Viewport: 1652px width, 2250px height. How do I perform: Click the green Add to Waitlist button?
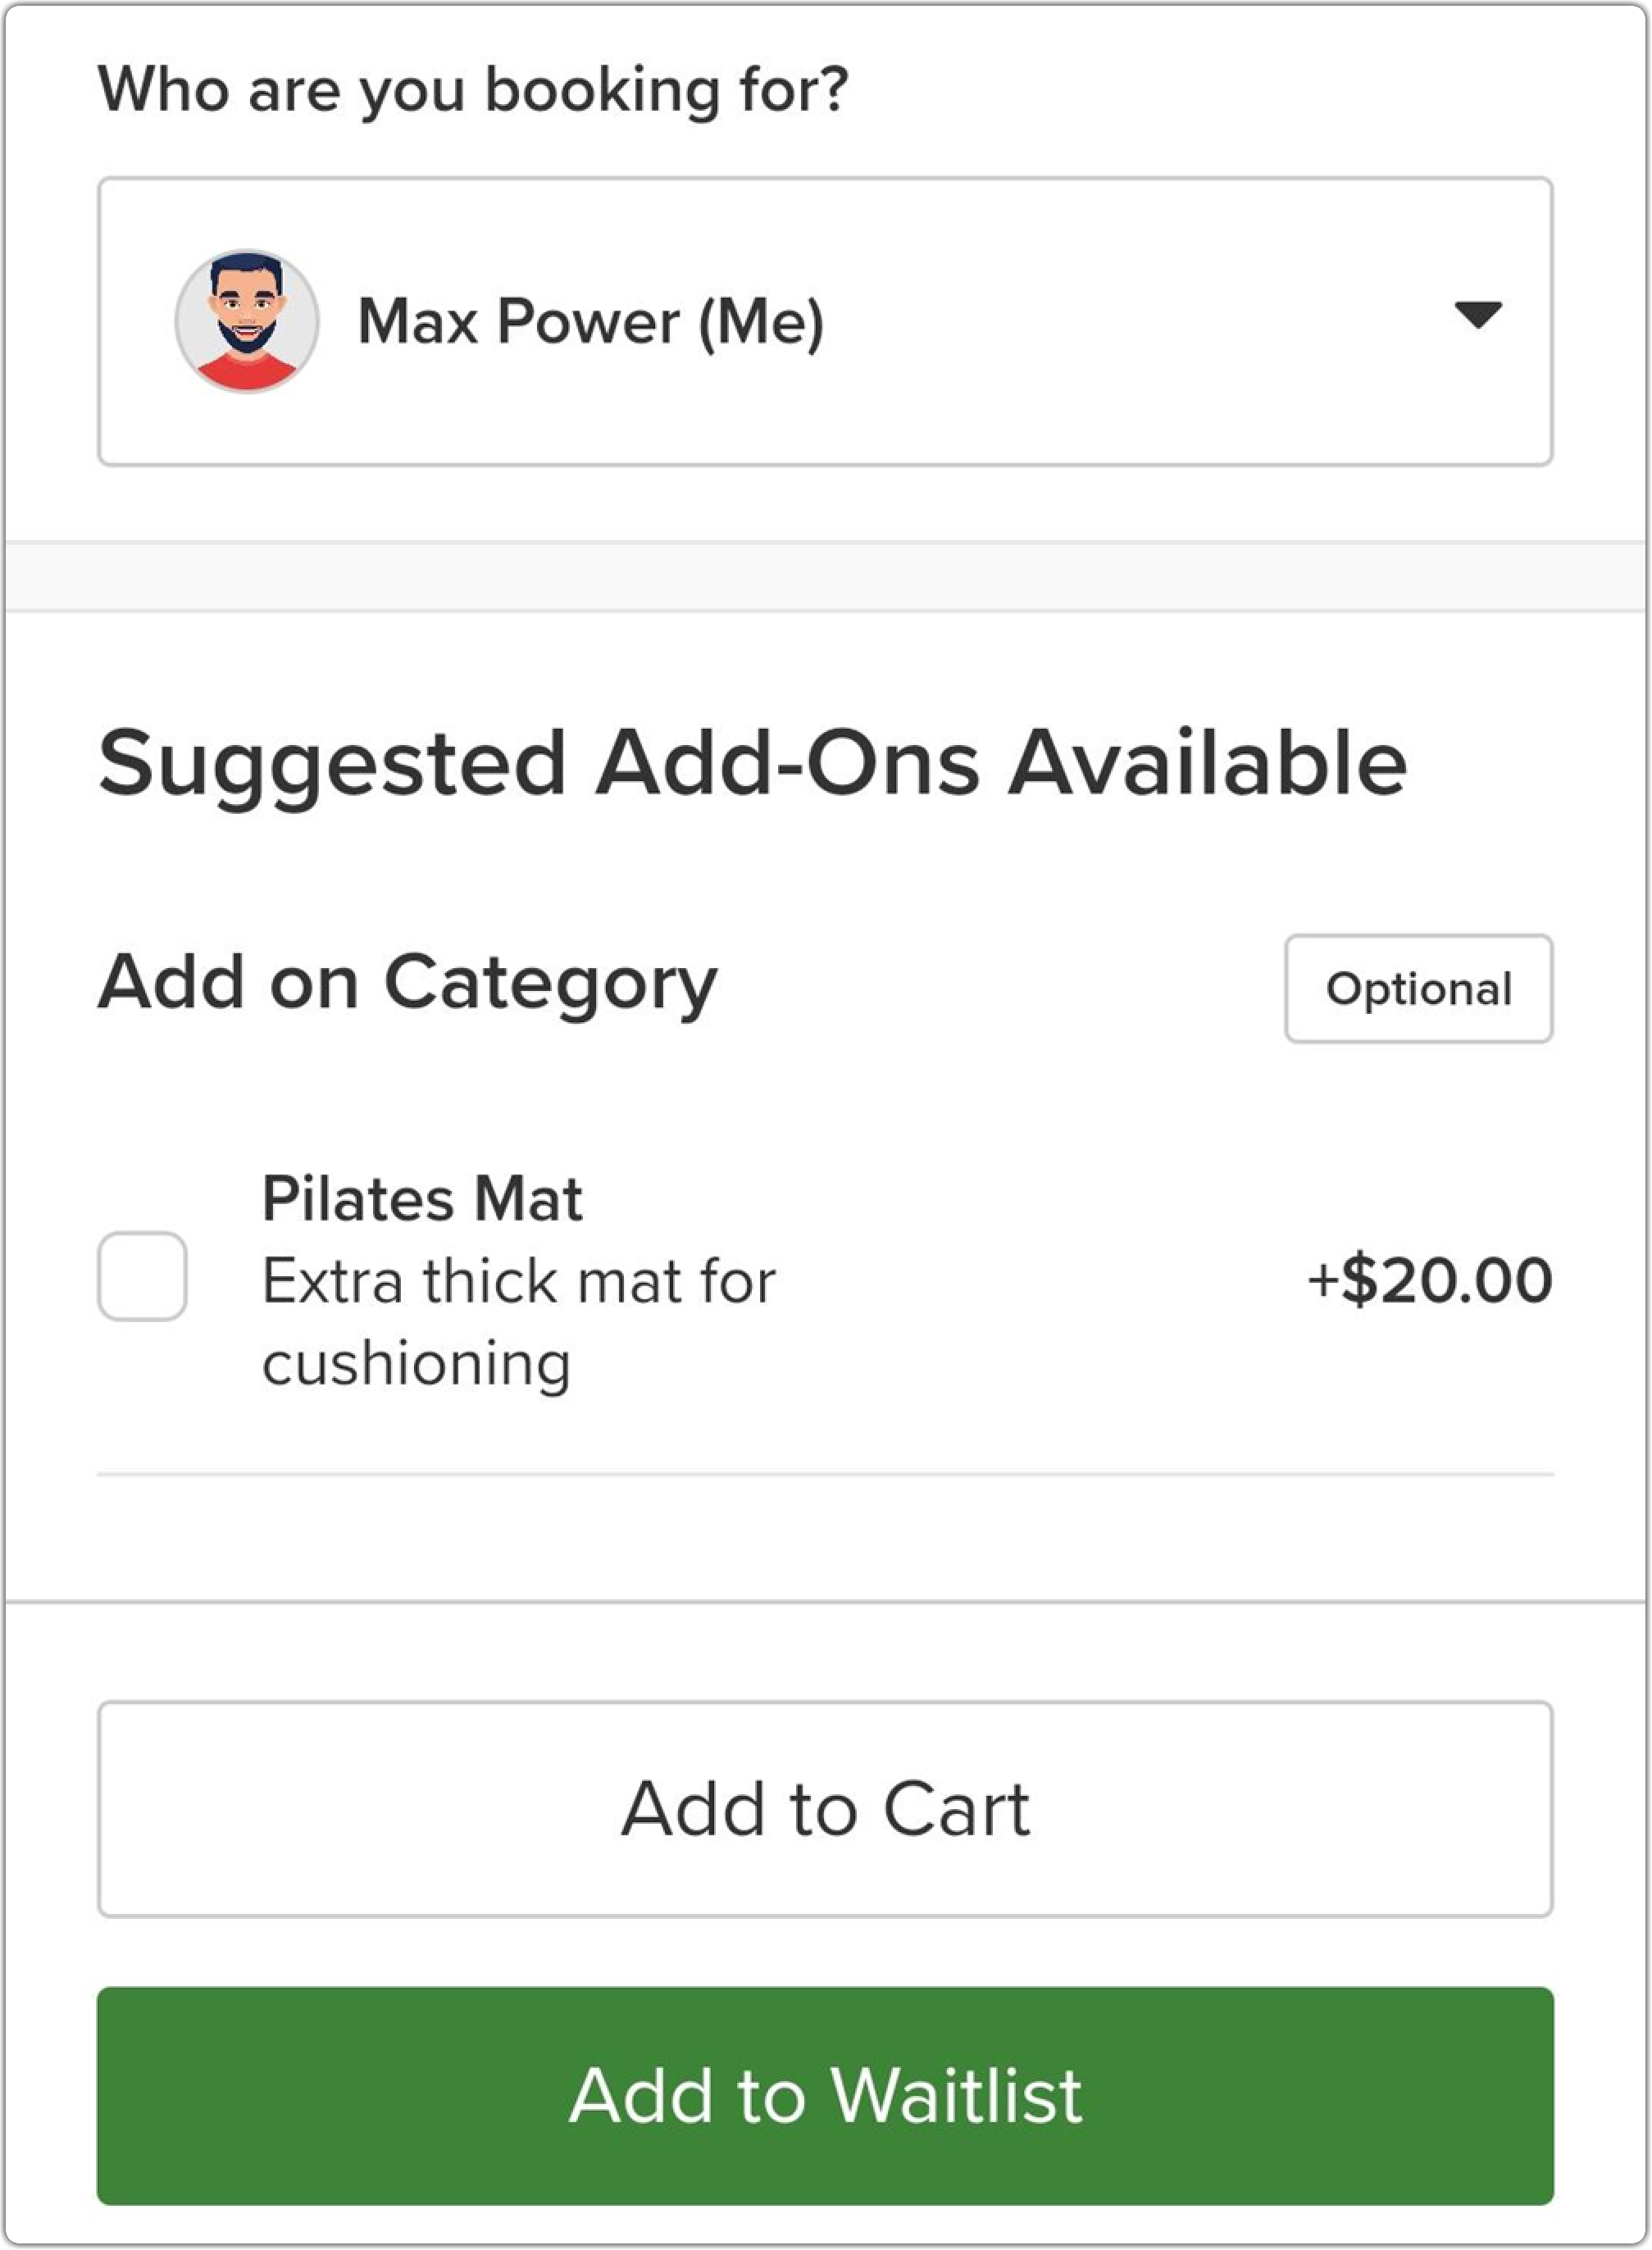(x=825, y=2095)
